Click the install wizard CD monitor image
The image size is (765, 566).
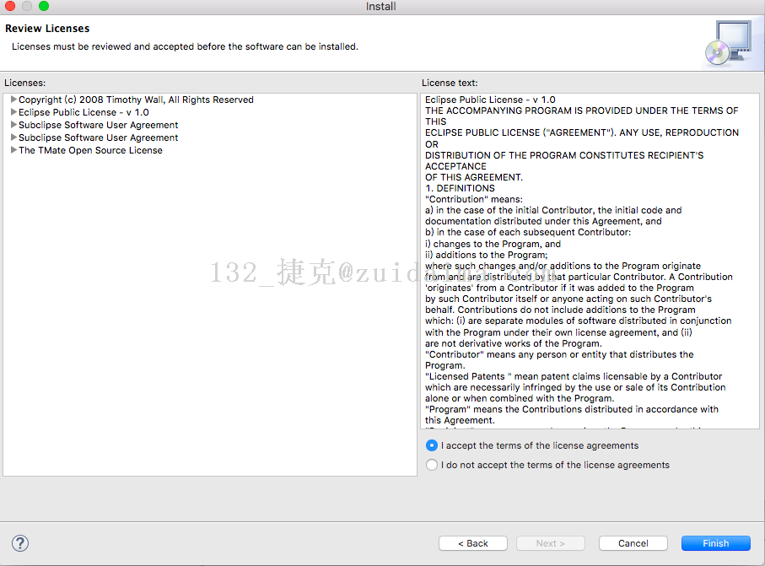pyautogui.click(x=730, y=43)
